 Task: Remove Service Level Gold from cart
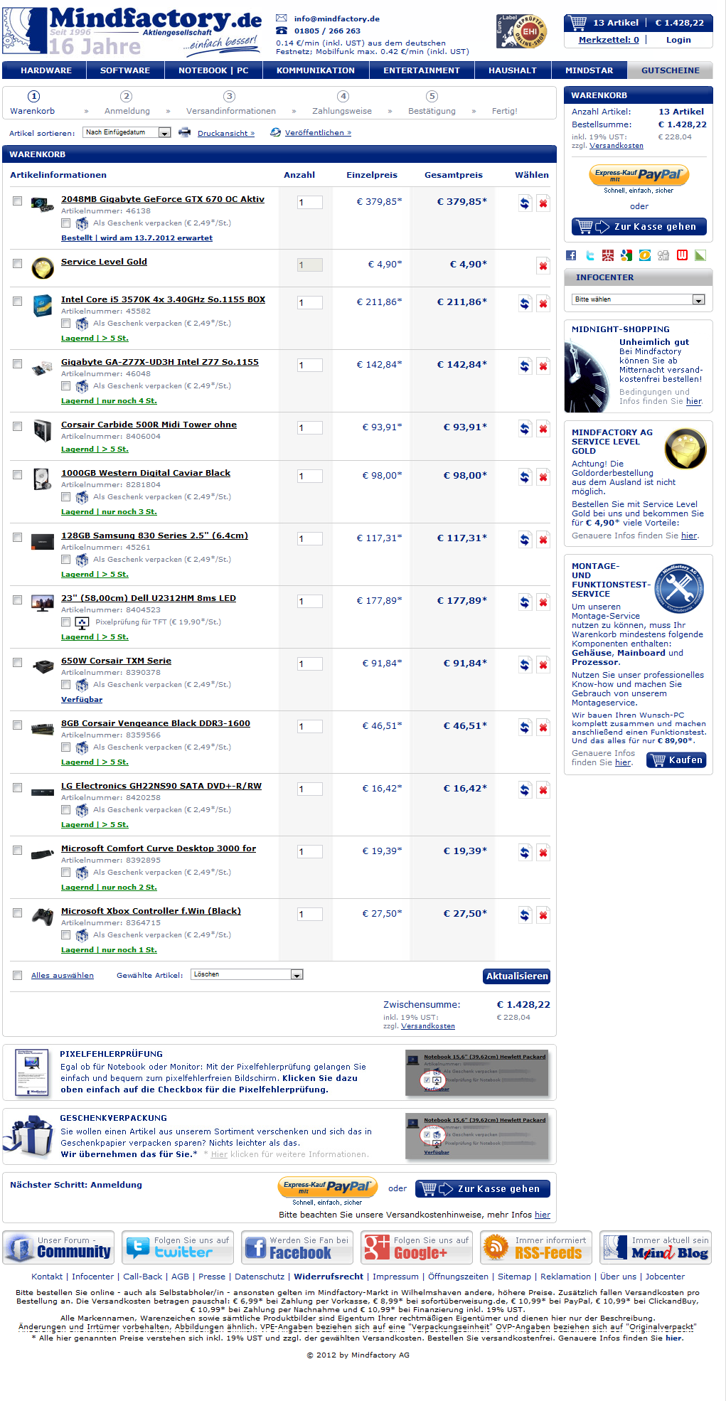tap(543, 266)
